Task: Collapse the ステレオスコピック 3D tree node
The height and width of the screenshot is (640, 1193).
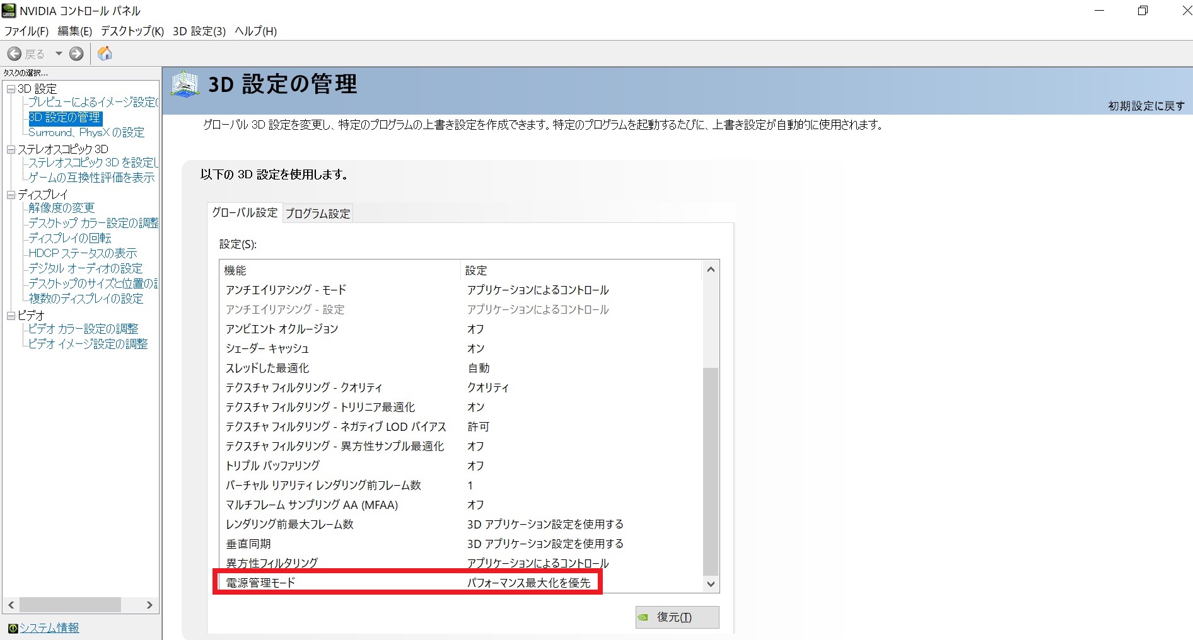Action: click(x=11, y=149)
